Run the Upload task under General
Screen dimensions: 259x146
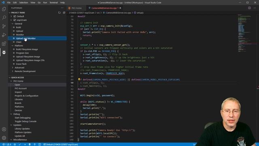click(x=19, y=31)
